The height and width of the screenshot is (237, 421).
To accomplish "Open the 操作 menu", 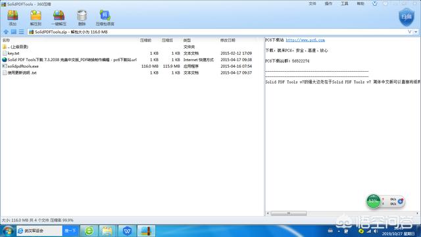I will (328, 3).
